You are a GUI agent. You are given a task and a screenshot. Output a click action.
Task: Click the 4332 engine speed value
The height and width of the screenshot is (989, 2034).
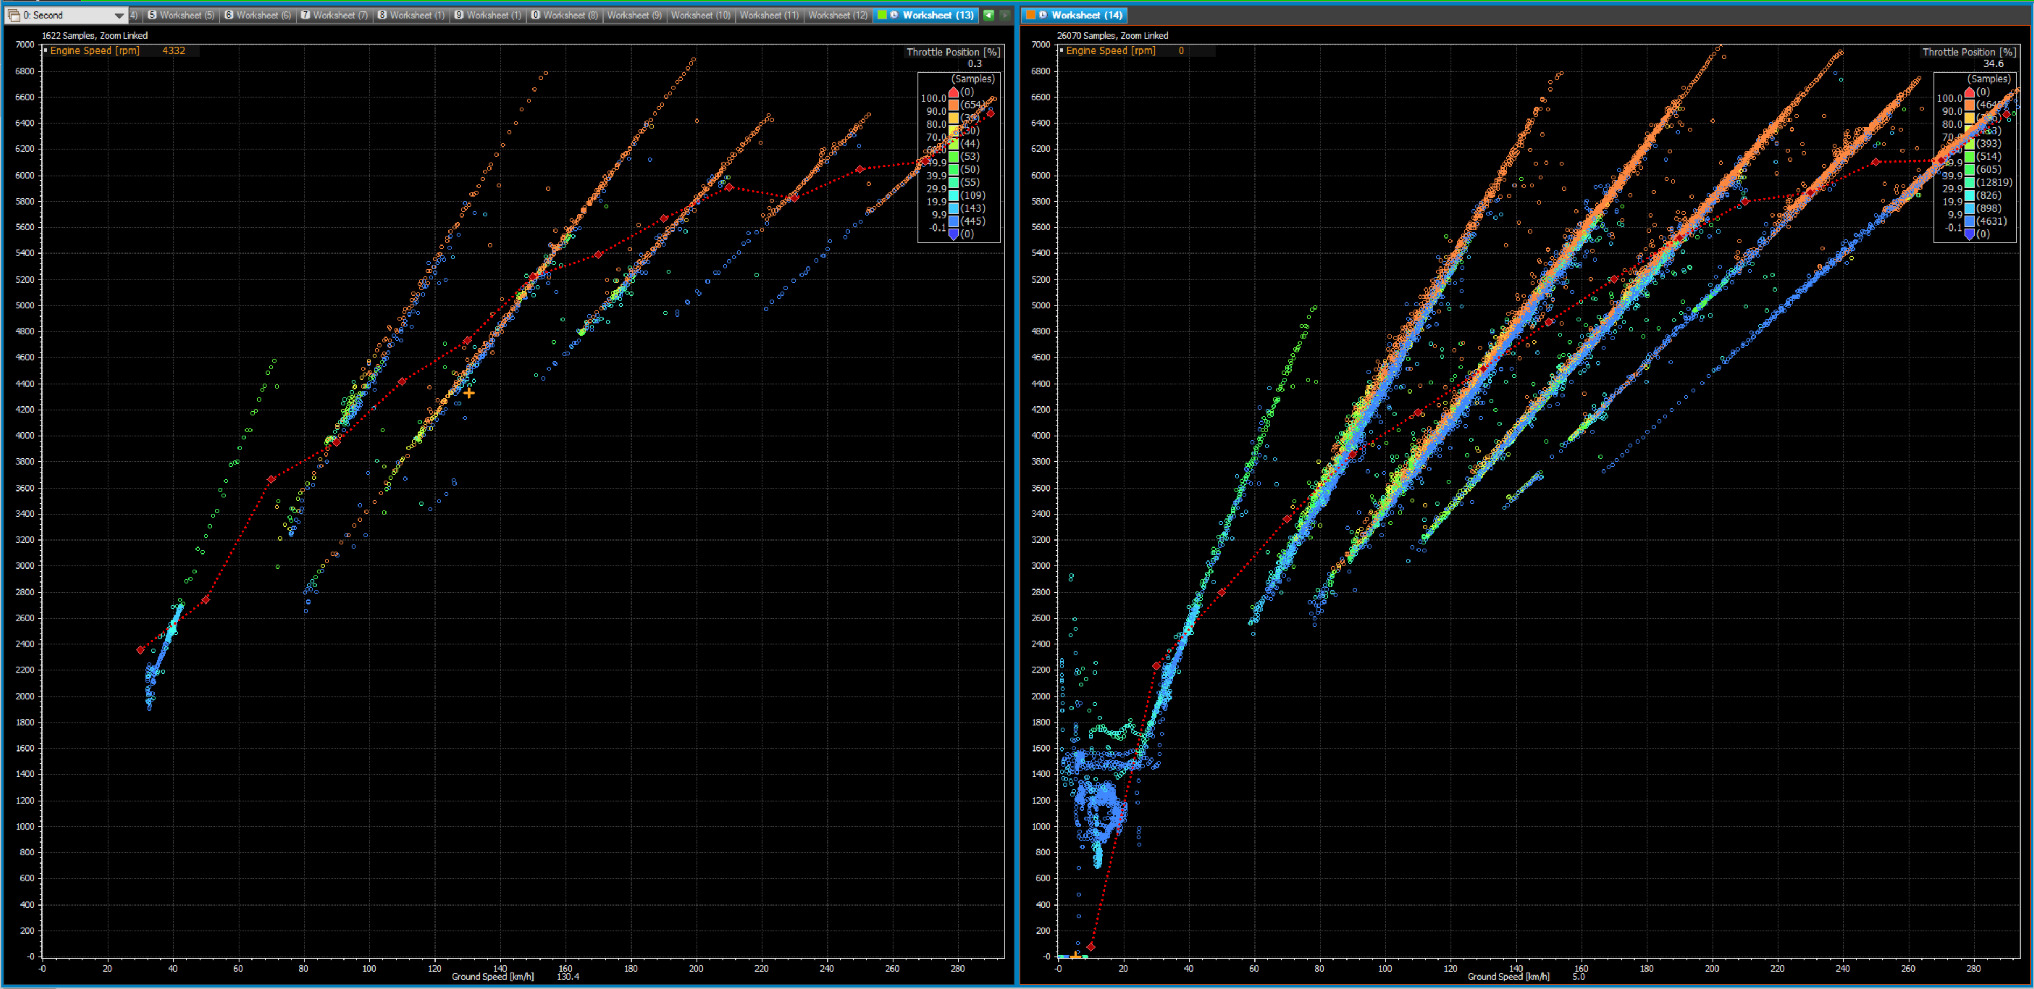(174, 51)
